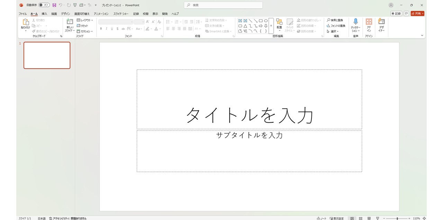443x220 pixels.
Task: Decrease font size with the small A icon
Action: [x=153, y=22]
